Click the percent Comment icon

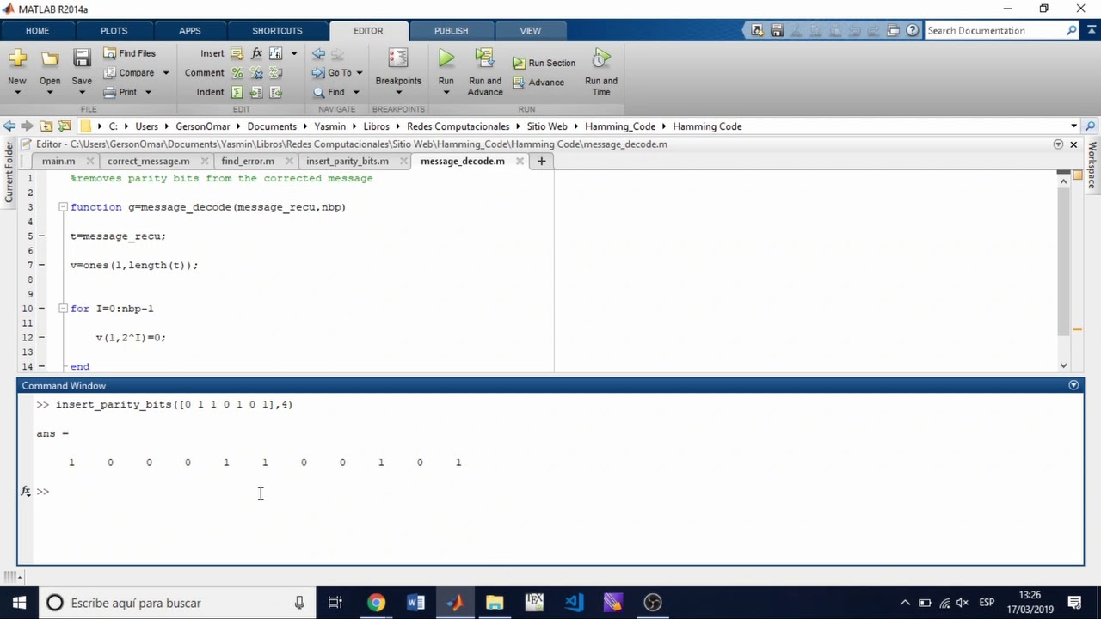pyautogui.click(x=237, y=73)
